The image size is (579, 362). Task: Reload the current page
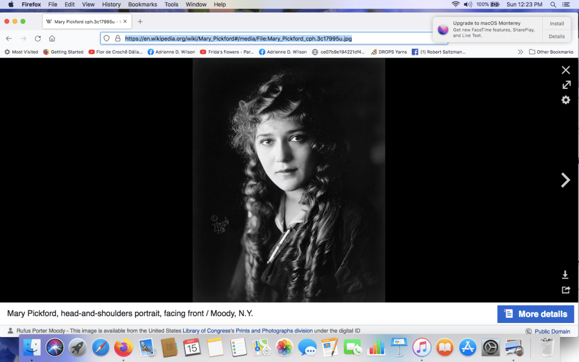tap(38, 38)
